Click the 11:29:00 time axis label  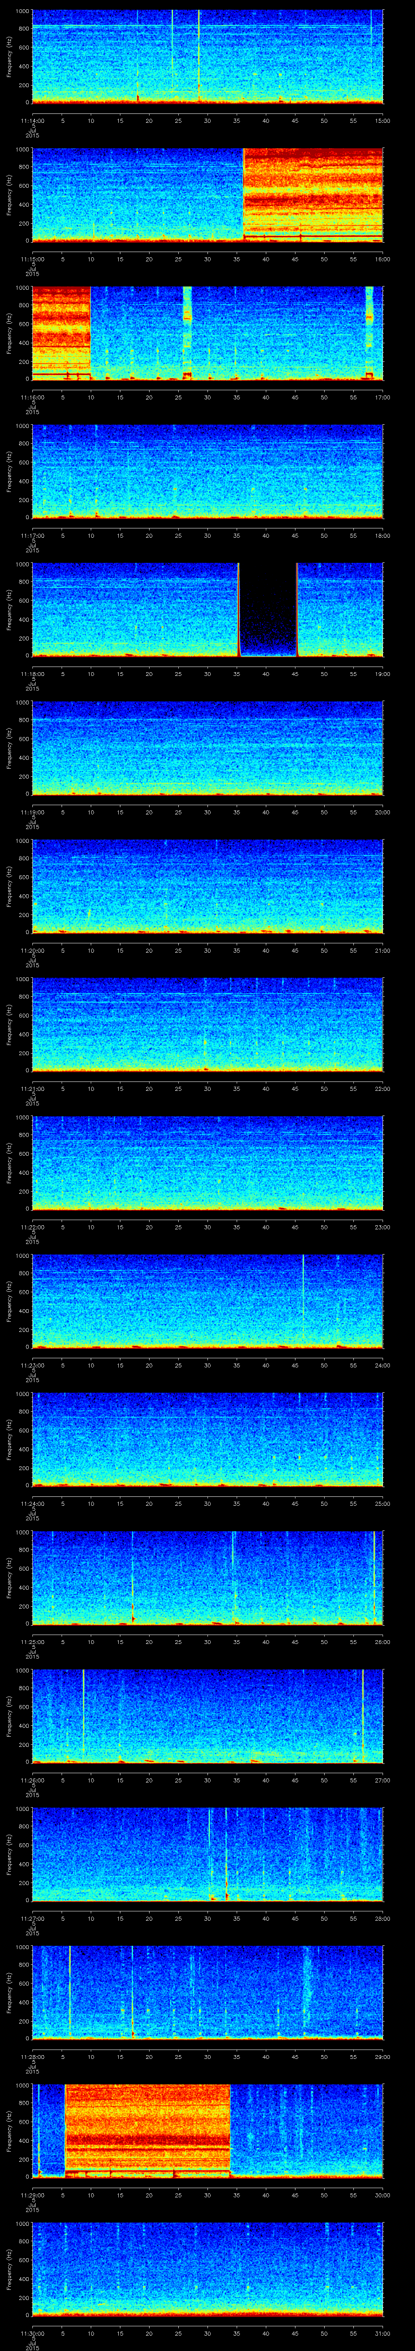[32, 2195]
